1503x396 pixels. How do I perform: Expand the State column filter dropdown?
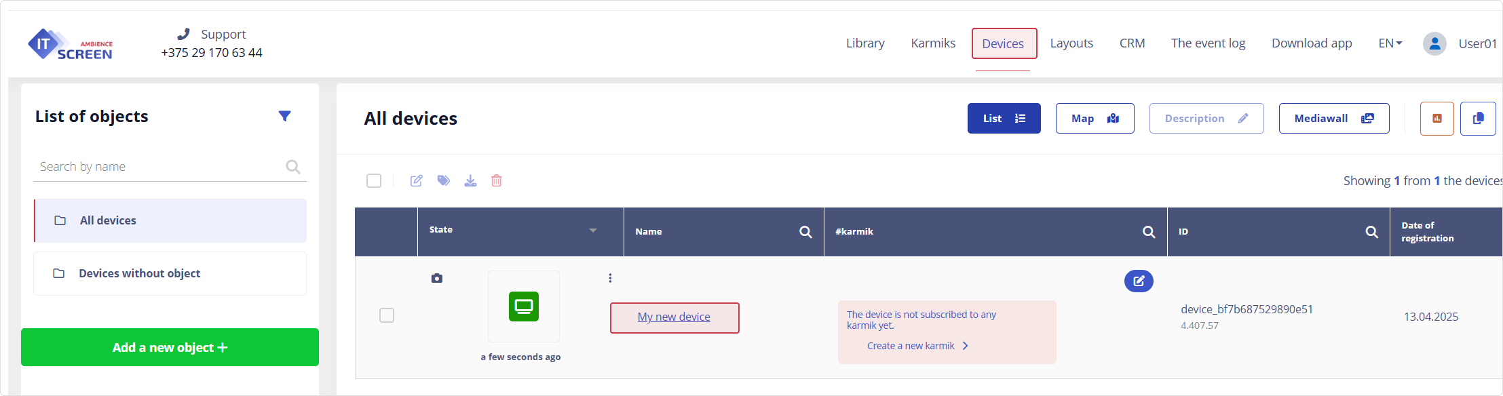592,231
